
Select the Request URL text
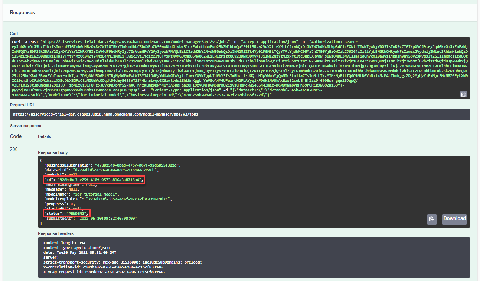[105, 114]
